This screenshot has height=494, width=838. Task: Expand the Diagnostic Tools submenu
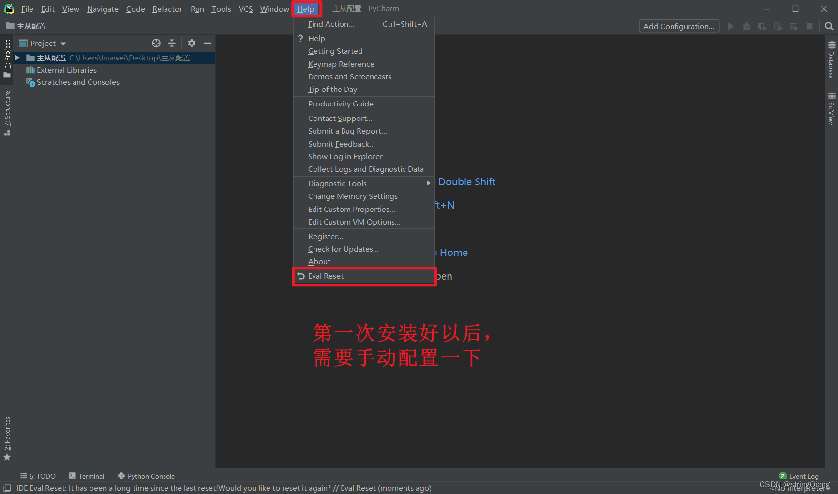[364, 183]
